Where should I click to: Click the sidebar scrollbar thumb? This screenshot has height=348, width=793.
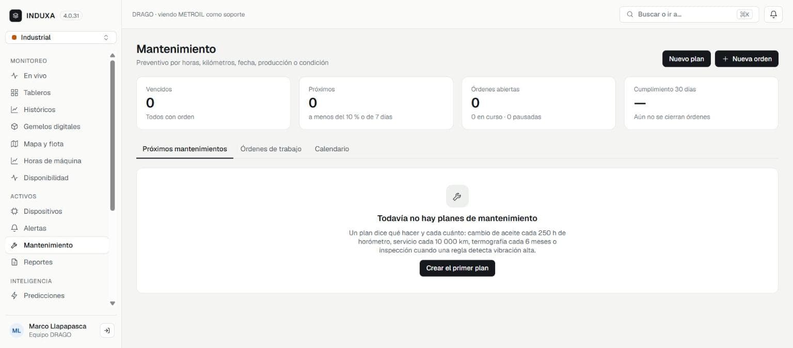pyautogui.click(x=113, y=135)
